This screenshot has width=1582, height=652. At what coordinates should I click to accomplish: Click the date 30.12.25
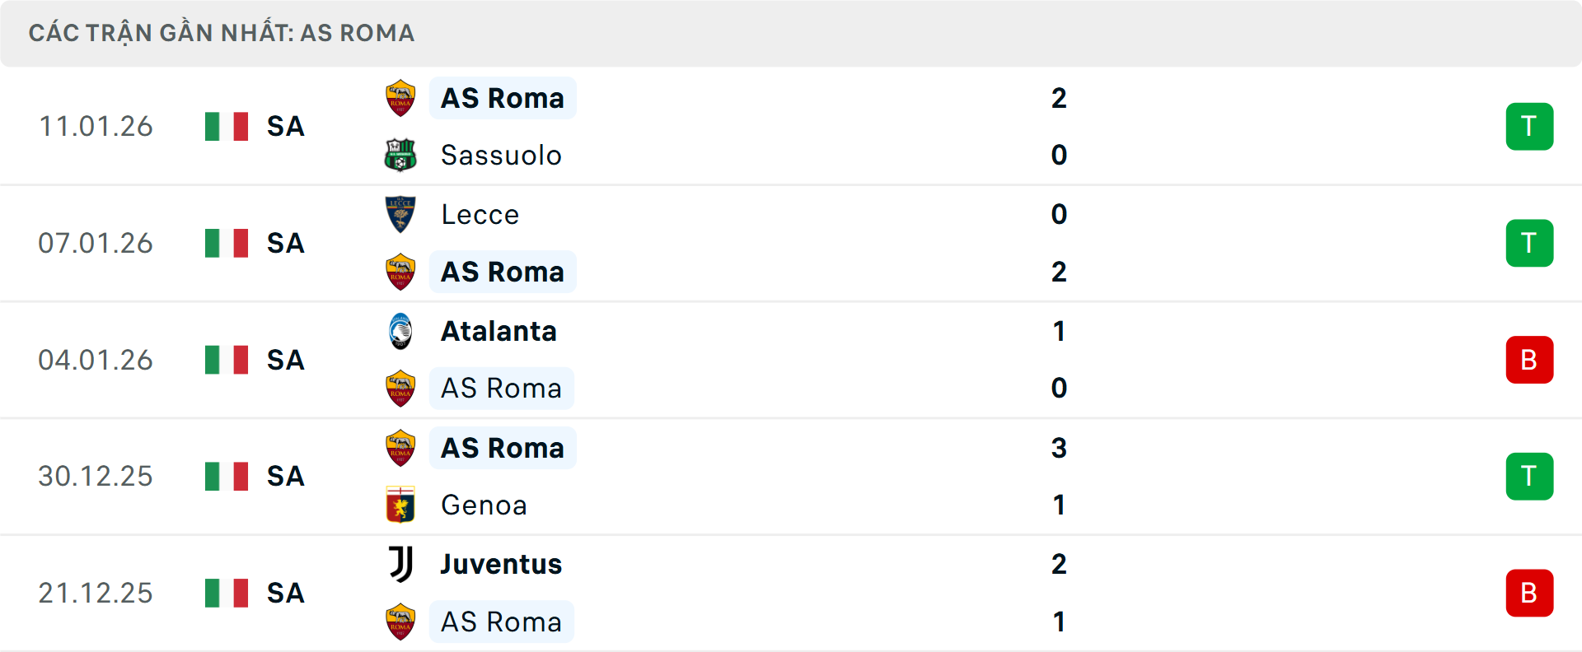96,476
